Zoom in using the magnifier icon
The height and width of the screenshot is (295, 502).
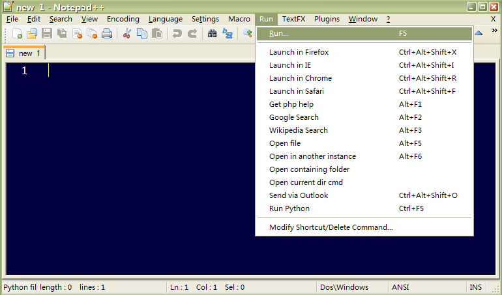click(x=248, y=33)
